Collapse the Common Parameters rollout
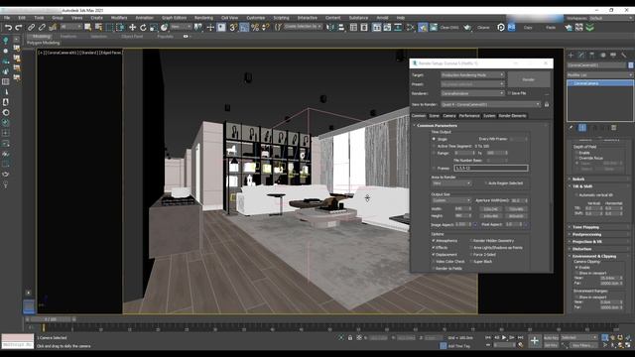The width and height of the screenshot is (635, 357). pos(437,126)
